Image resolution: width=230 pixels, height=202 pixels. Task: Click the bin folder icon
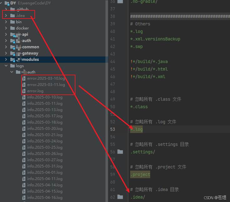13,22
